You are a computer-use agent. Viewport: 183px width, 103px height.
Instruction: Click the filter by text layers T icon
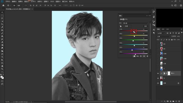point(173,33)
